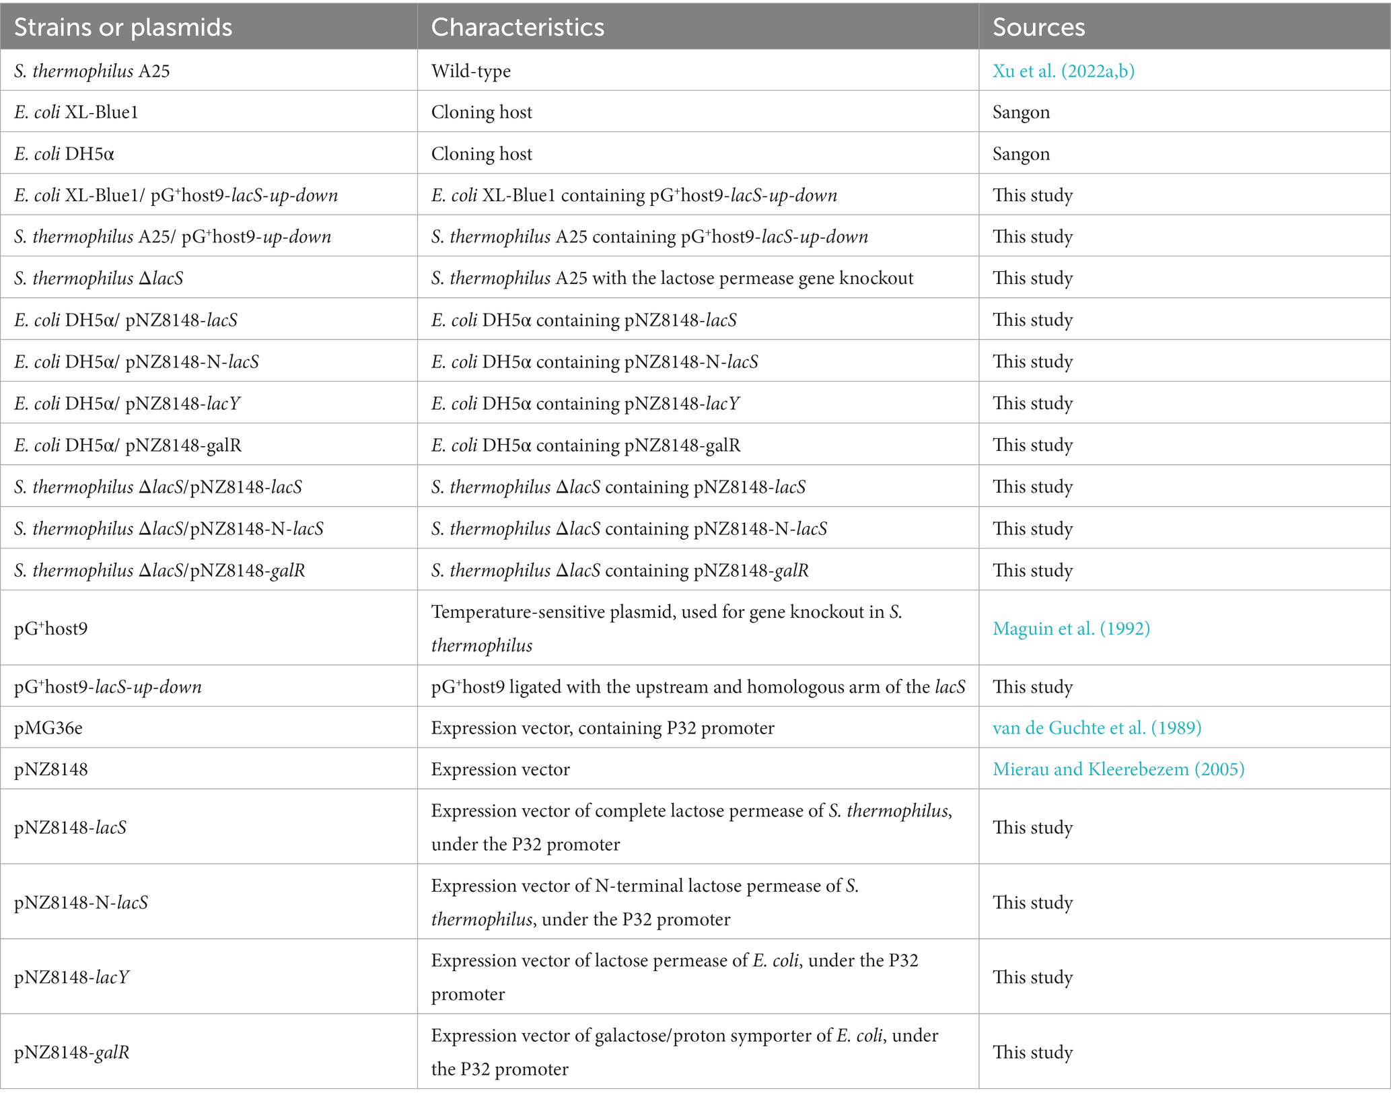Click 'This study' in the S. thermophilus ΔlacS row
The width and height of the screenshot is (1391, 1099).
(1032, 278)
